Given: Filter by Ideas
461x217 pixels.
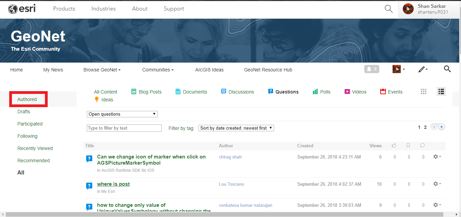Looking at the screenshot, I should click(x=104, y=100).
